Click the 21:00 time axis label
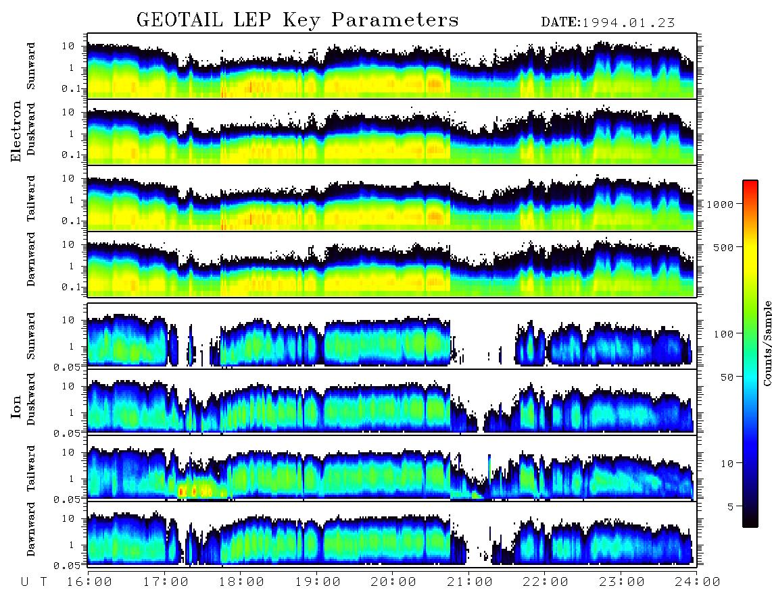The height and width of the screenshot is (594, 772). 470,582
